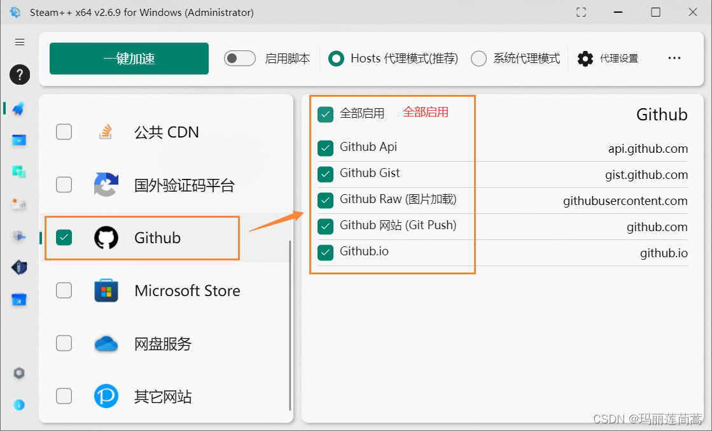712x431 pixels.
Task: Uncheck the Github.io checkbox
Action: (326, 253)
